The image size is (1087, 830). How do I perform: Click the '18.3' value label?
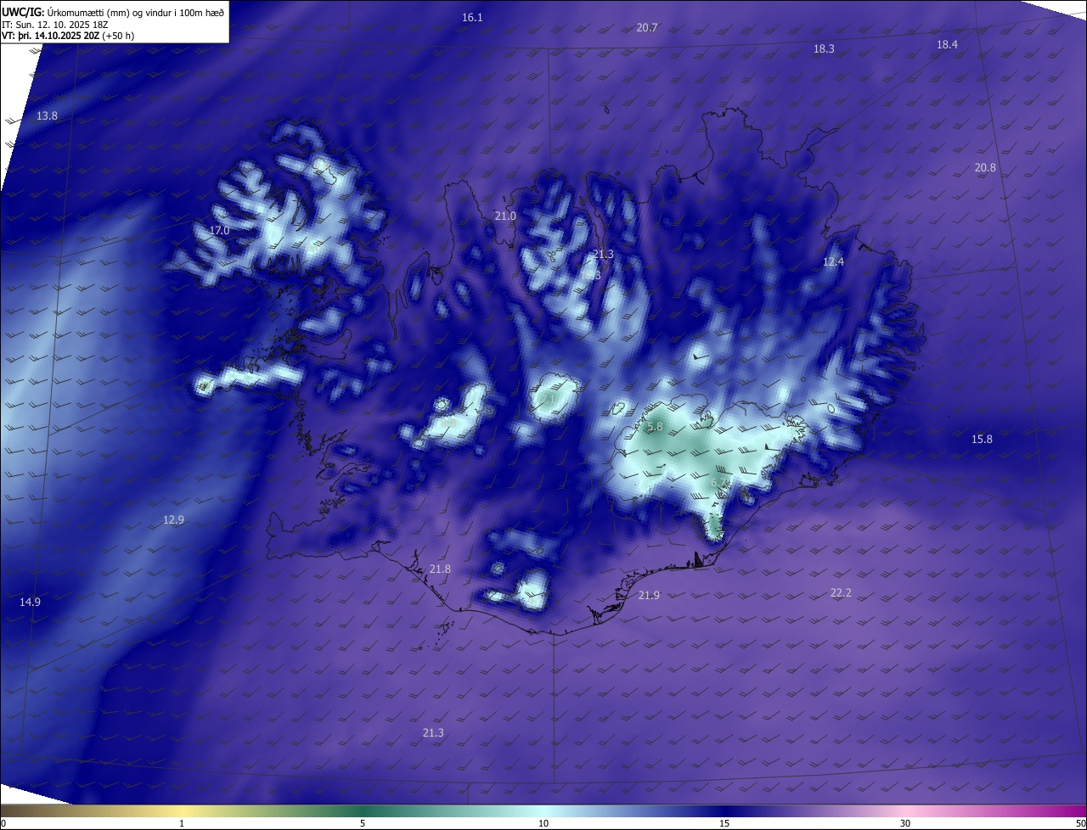pyautogui.click(x=824, y=49)
